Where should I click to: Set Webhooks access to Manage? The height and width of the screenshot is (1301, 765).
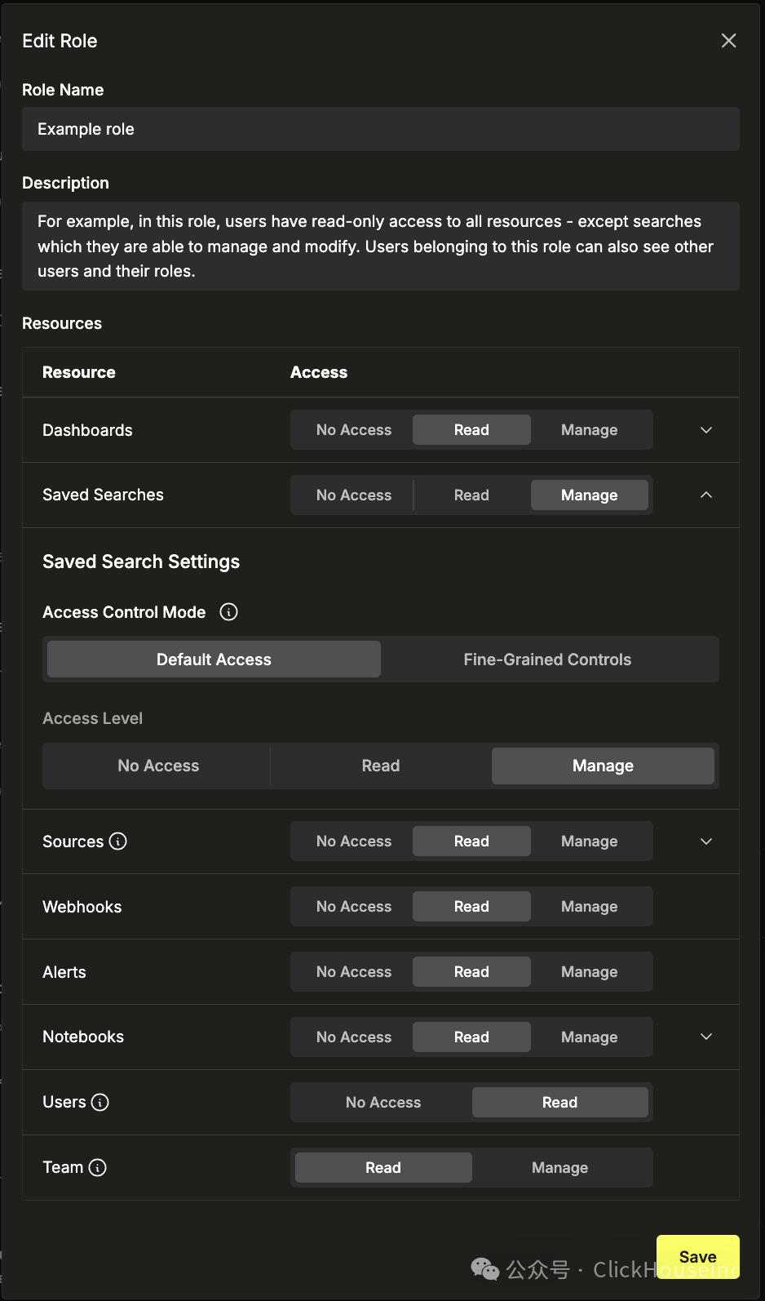(x=590, y=907)
